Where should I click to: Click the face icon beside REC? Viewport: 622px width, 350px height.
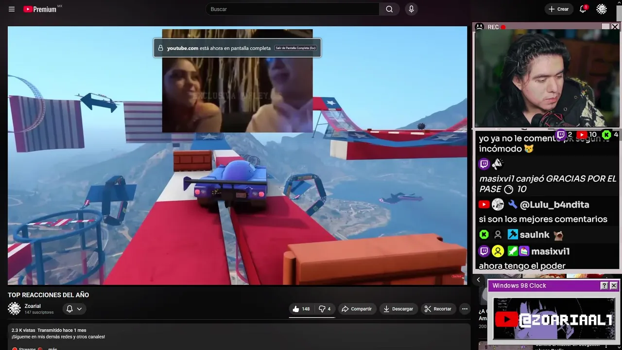480,27
